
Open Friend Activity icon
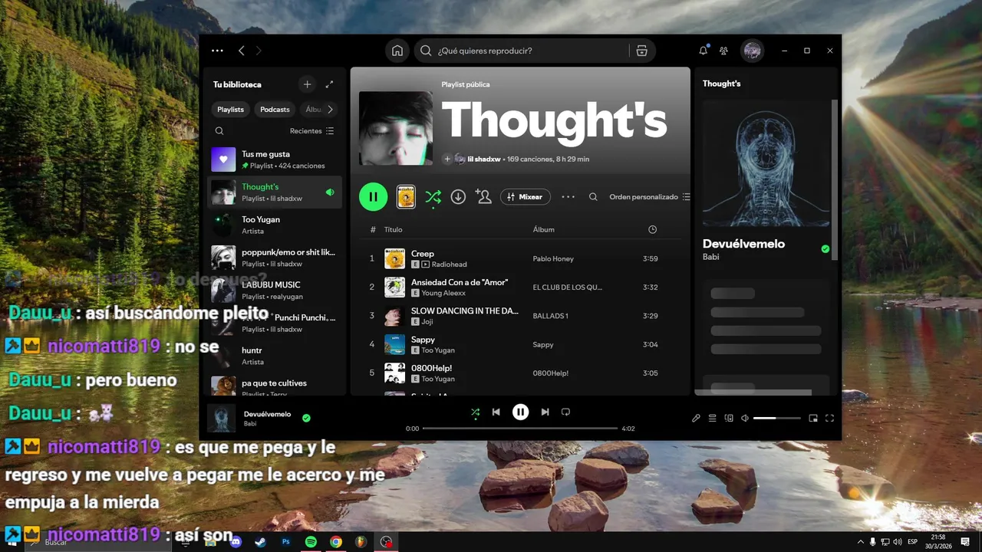[x=723, y=51]
